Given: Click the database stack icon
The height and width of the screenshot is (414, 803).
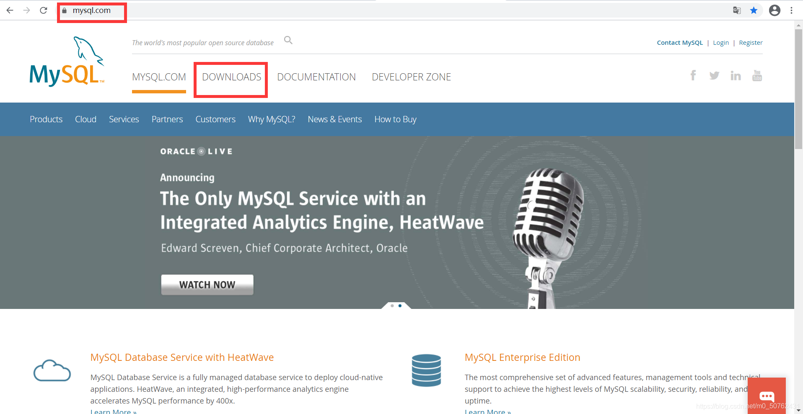Looking at the screenshot, I should pyautogui.click(x=426, y=370).
